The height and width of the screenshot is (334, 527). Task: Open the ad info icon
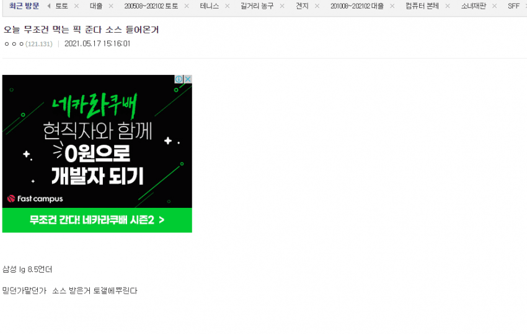pos(179,79)
